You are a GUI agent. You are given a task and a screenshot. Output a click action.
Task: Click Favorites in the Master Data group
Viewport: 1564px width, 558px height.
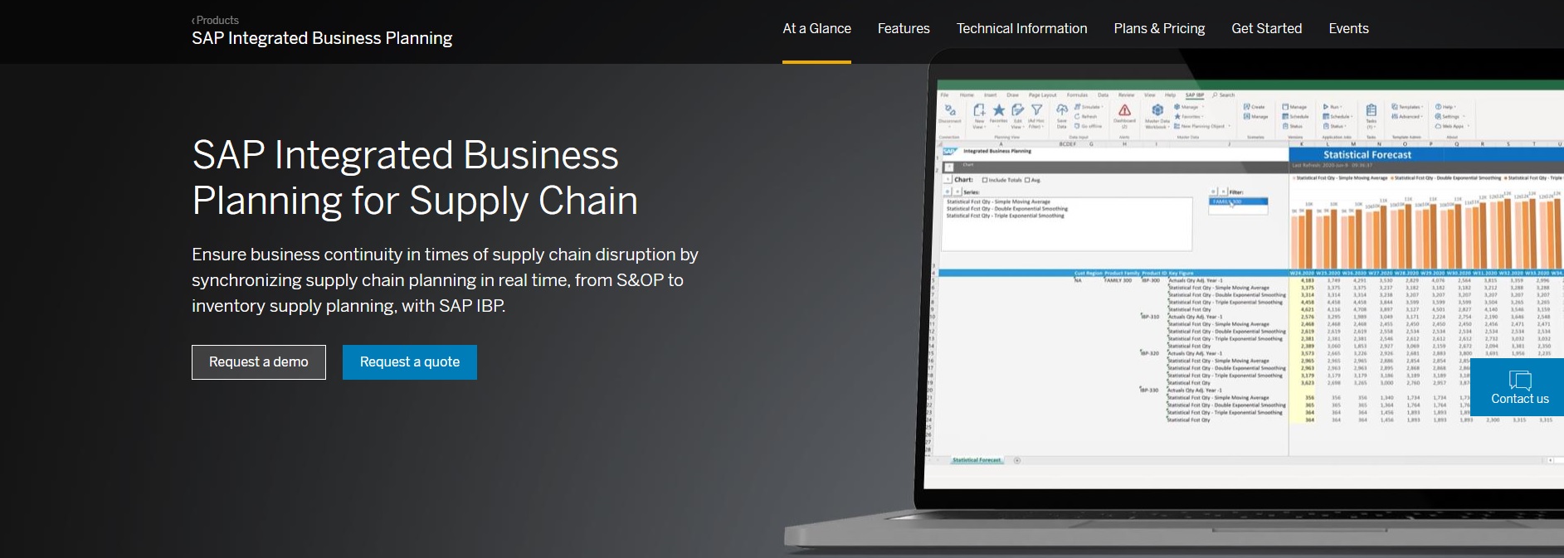point(1190,117)
